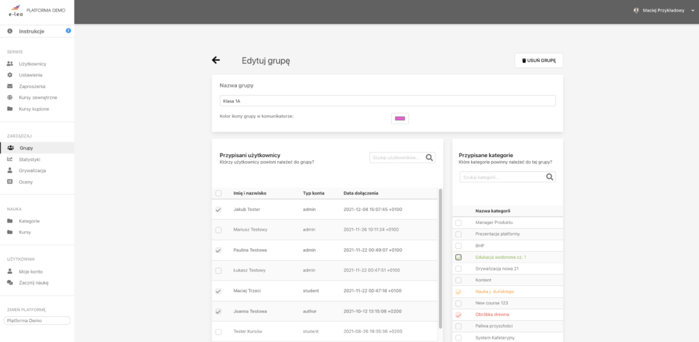Check Mariusz Testowy checkbox
Screen dimensions: 699x342
tap(218, 230)
